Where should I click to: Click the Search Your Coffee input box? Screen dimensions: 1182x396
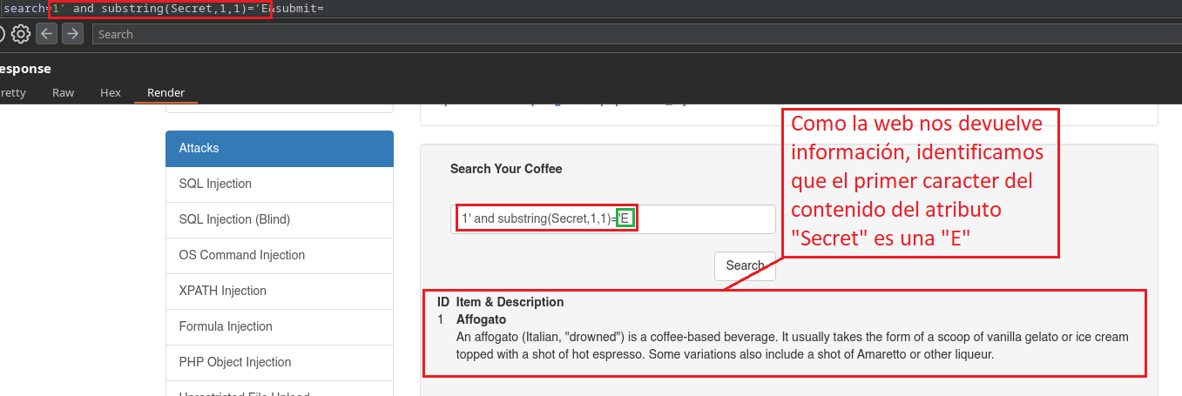pyautogui.click(x=697, y=219)
